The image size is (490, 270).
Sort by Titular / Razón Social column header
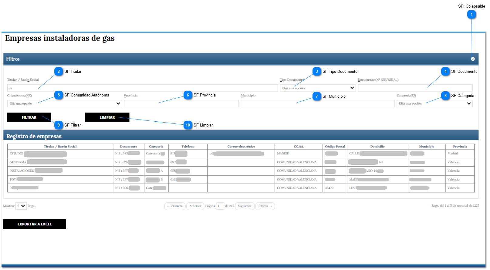tap(60, 147)
